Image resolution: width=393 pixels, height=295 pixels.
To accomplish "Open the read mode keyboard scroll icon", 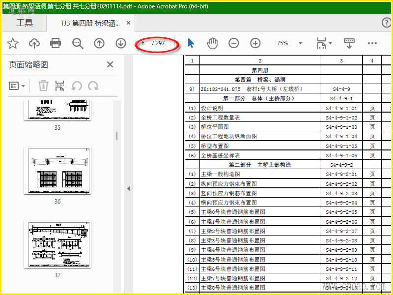I will [x=349, y=43].
